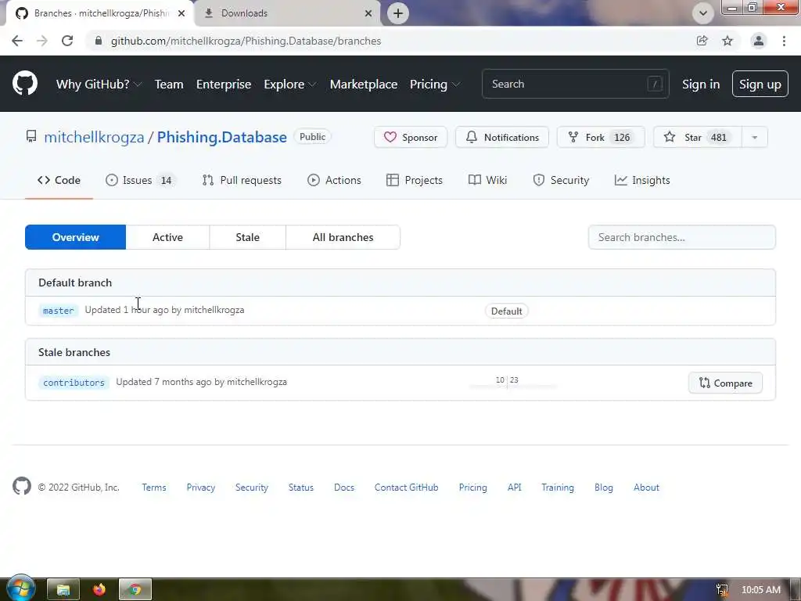Screen dimensions: 801x601
Task: Compare the contributors branch
Action: tap(725, 383)
